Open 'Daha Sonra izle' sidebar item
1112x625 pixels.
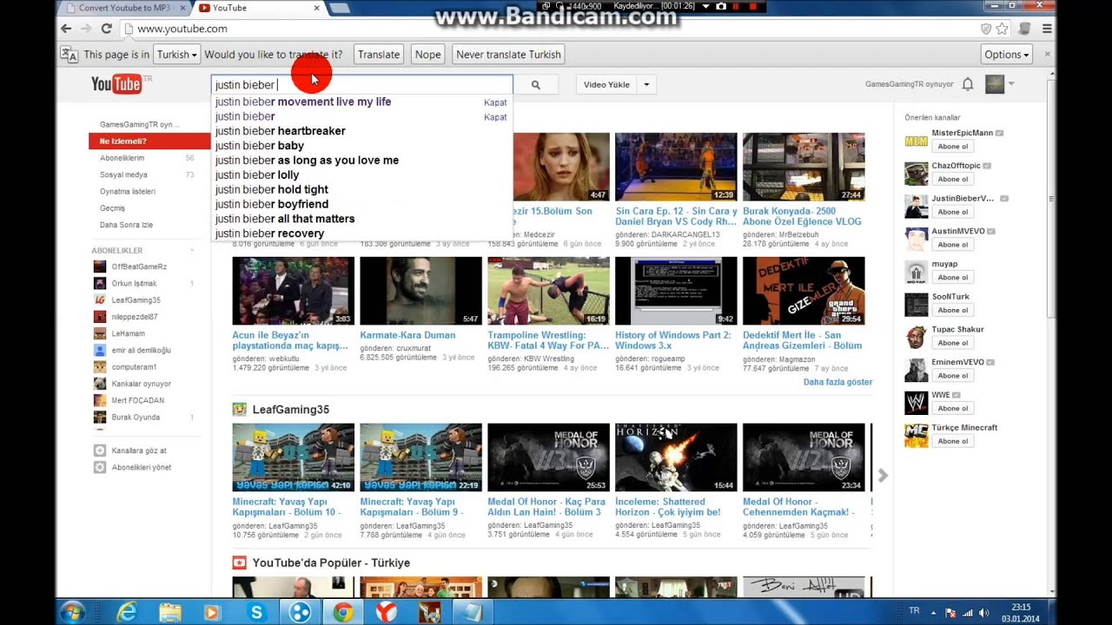click(126, 225)
